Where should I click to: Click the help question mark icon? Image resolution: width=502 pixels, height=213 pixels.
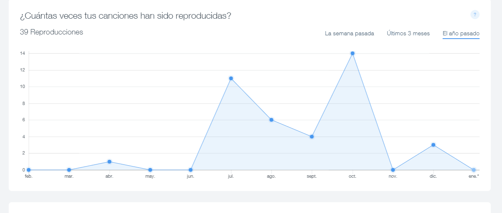coord(475,15)
